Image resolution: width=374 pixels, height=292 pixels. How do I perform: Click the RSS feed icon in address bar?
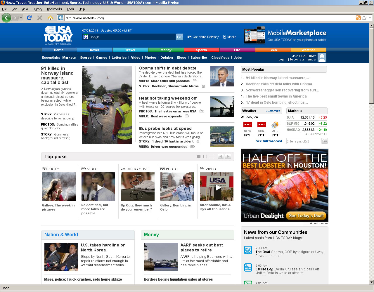358,18
